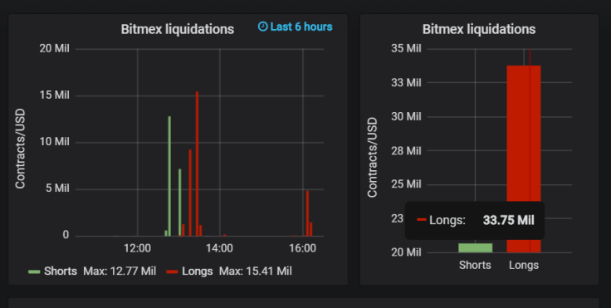Open the left Bitmex liquidations panel title
The height and width of the screenshot is (308, 611).
(x=178, y=29)
